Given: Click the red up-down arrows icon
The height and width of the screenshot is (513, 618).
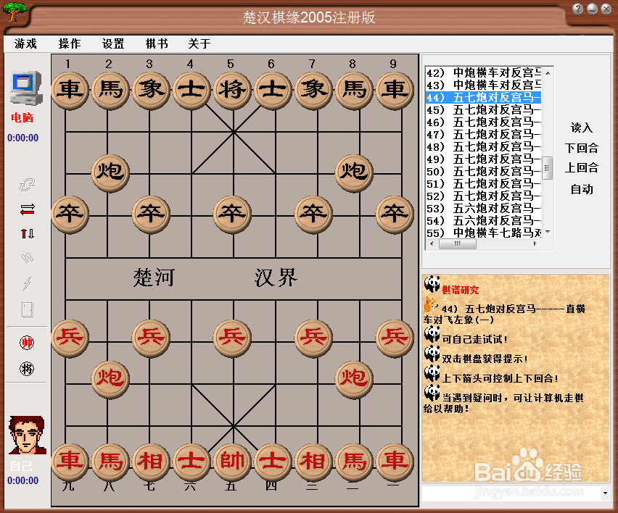Looking at the screenshot, I should click(x=25, y=233).
